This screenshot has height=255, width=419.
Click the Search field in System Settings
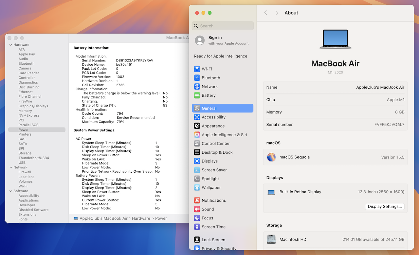tap(223, 26)
